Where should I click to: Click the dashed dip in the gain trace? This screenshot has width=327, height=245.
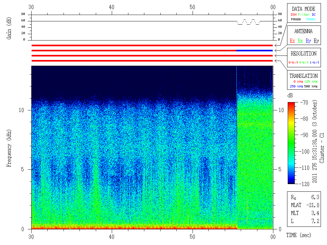pyautogui.click(x=248, y=22)
